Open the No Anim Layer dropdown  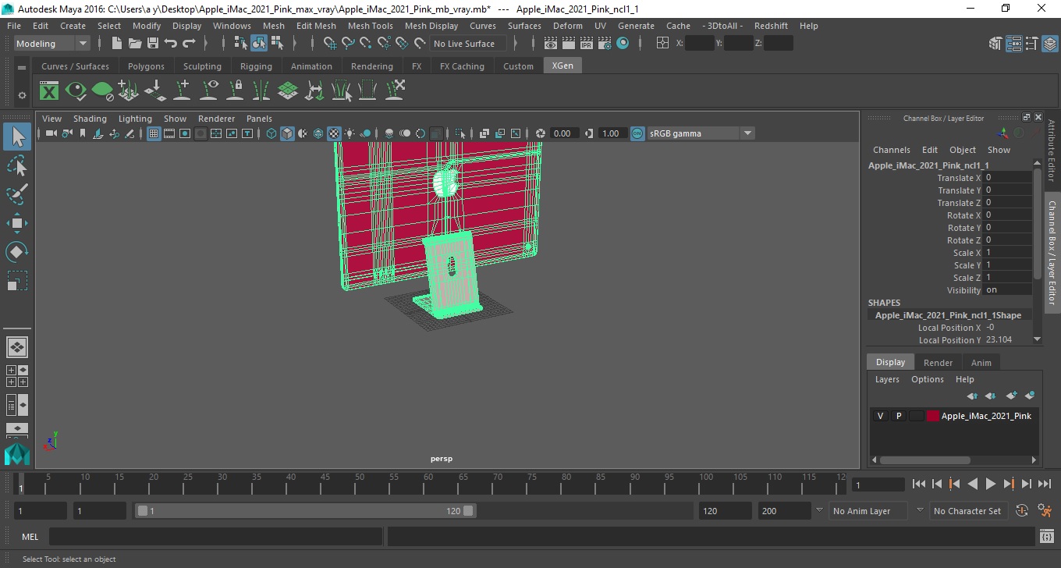pyautogui.click(x=868, y=511)
